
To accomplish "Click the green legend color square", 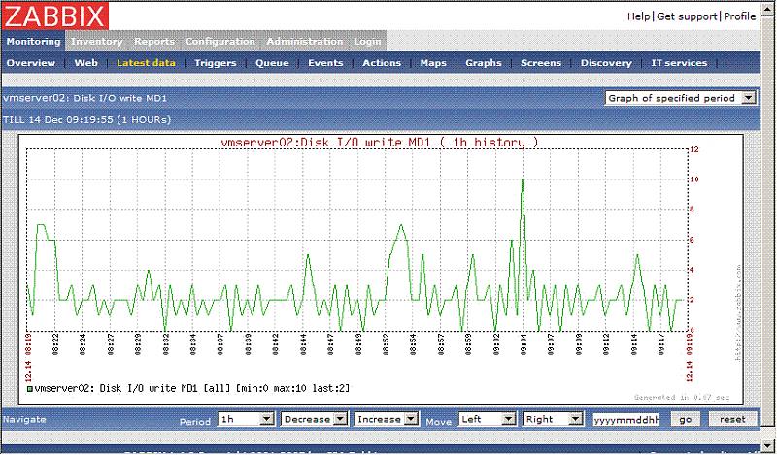I will (x=29, y=387).
